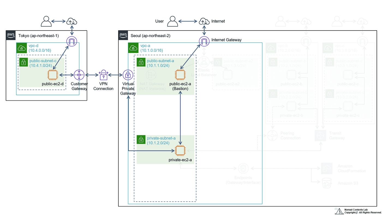Click the 'VPN Connection' label
This screenshot has width=382, height=215.
[x=103, y=86]
